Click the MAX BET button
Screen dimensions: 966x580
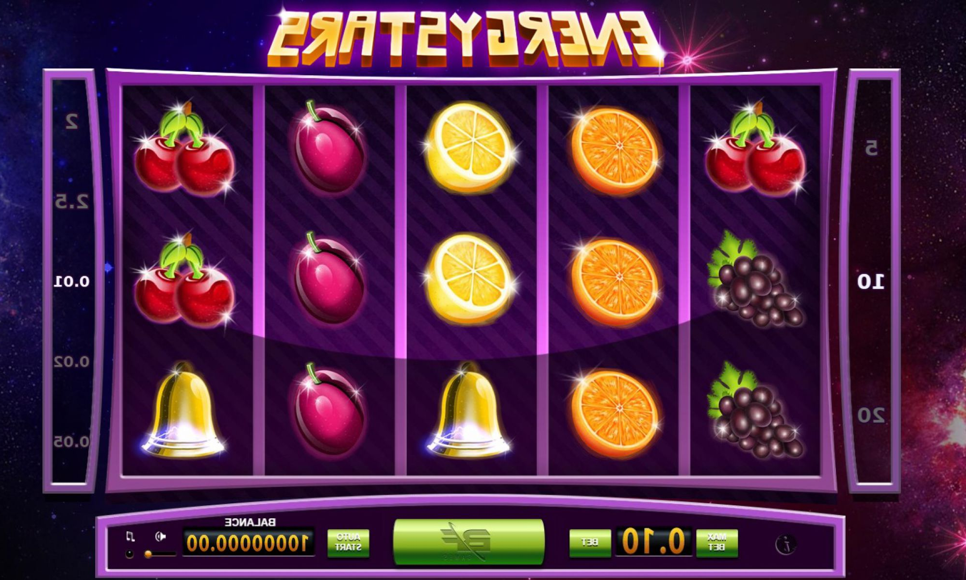tap(717, 543)
